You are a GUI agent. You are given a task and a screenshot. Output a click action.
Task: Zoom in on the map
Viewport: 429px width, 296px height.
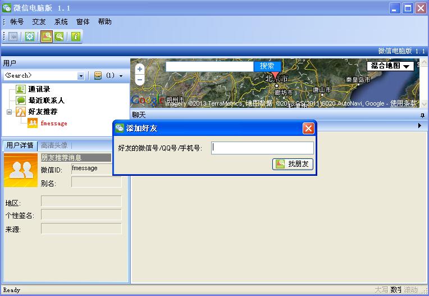click(140, 69)
